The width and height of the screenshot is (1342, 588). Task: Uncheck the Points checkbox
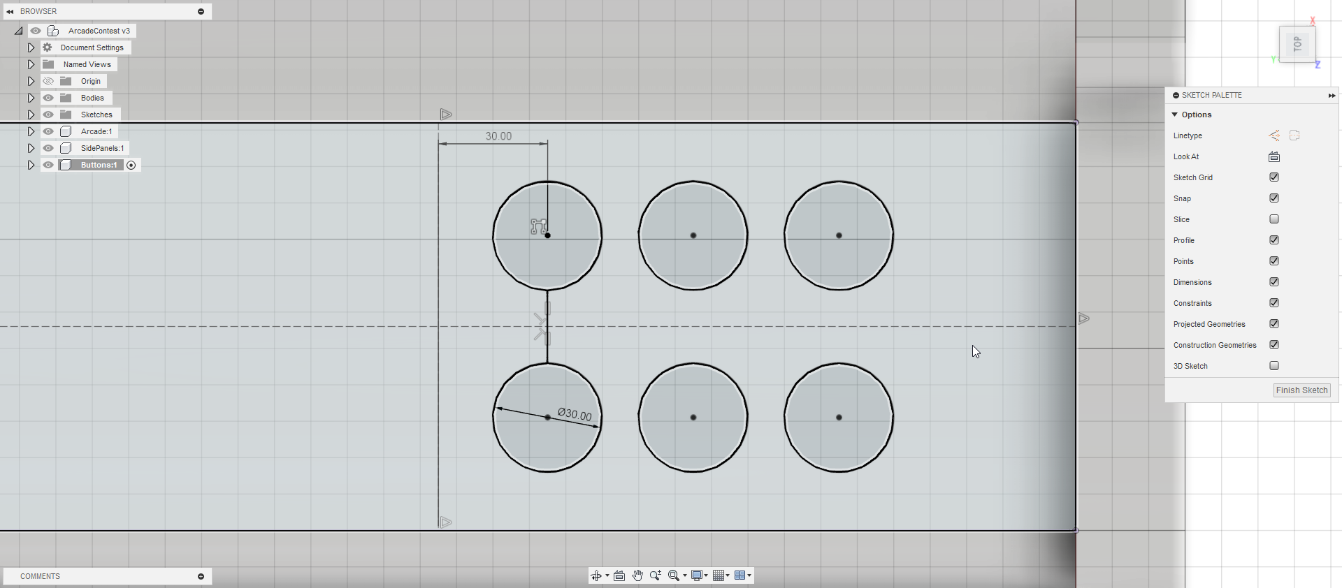click(1274, 261)
